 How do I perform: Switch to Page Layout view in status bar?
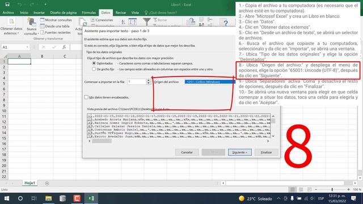pos(301,190)
